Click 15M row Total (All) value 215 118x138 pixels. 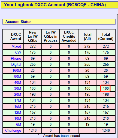pos(87,106)
